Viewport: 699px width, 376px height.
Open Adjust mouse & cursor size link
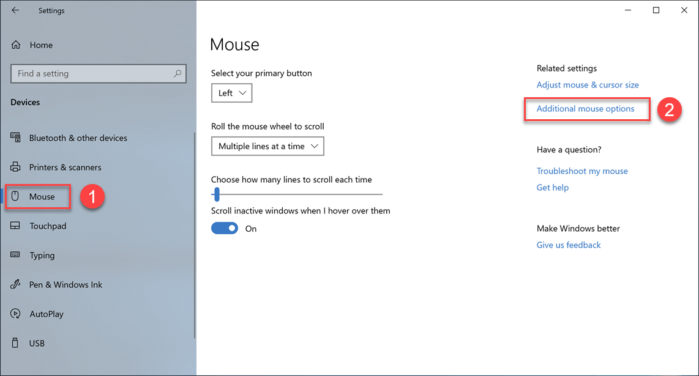(588, 84)
